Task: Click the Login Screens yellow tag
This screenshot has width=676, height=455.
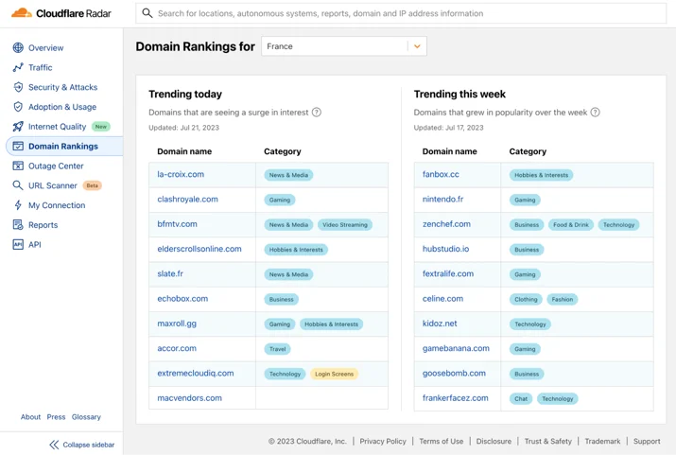Action: point(334,374)
